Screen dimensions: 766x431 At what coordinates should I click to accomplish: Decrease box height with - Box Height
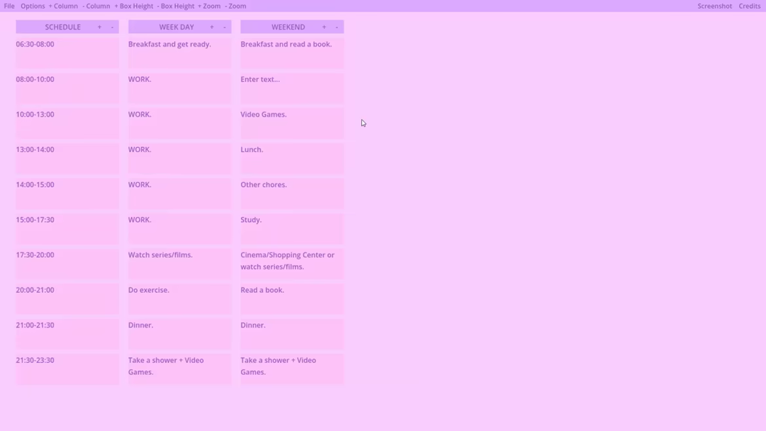pos(176,6)
